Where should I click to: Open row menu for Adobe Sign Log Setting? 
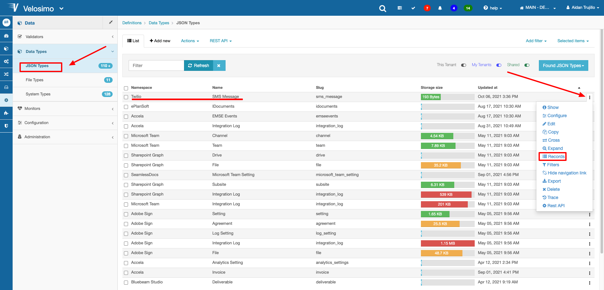coord(590,234)
